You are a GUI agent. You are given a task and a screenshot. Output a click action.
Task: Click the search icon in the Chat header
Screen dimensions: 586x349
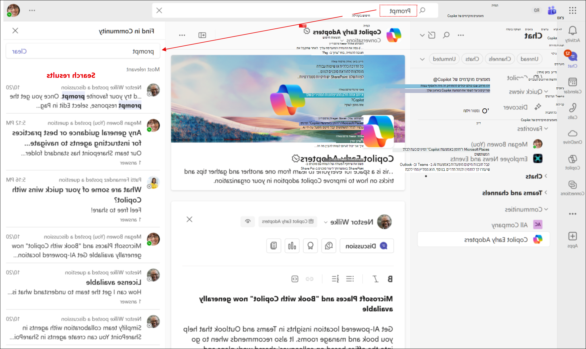click(446, 35)
